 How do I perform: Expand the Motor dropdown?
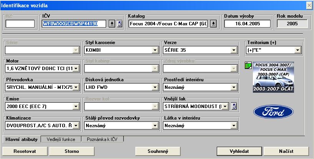[76, 69]
